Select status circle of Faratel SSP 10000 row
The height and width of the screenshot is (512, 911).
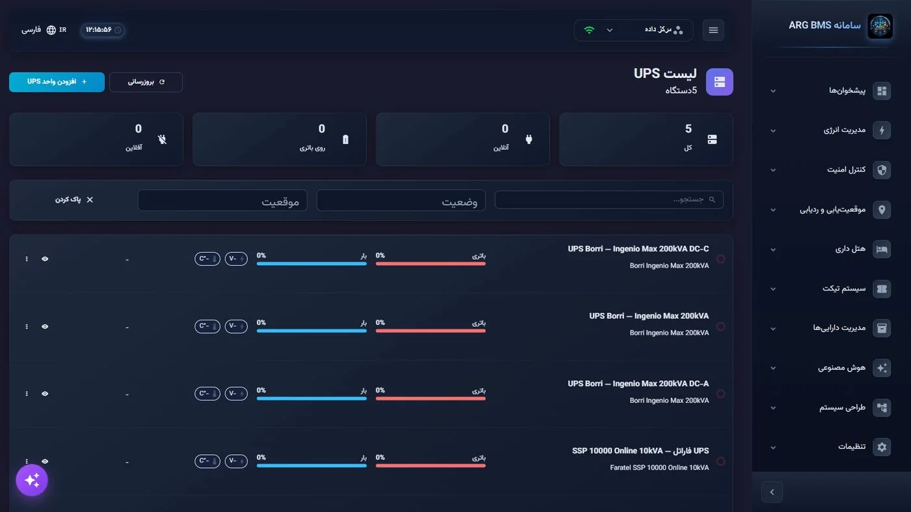coord(720,461)
